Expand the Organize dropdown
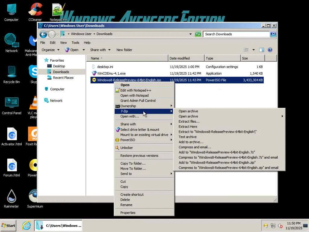 [x=50, y=50]
